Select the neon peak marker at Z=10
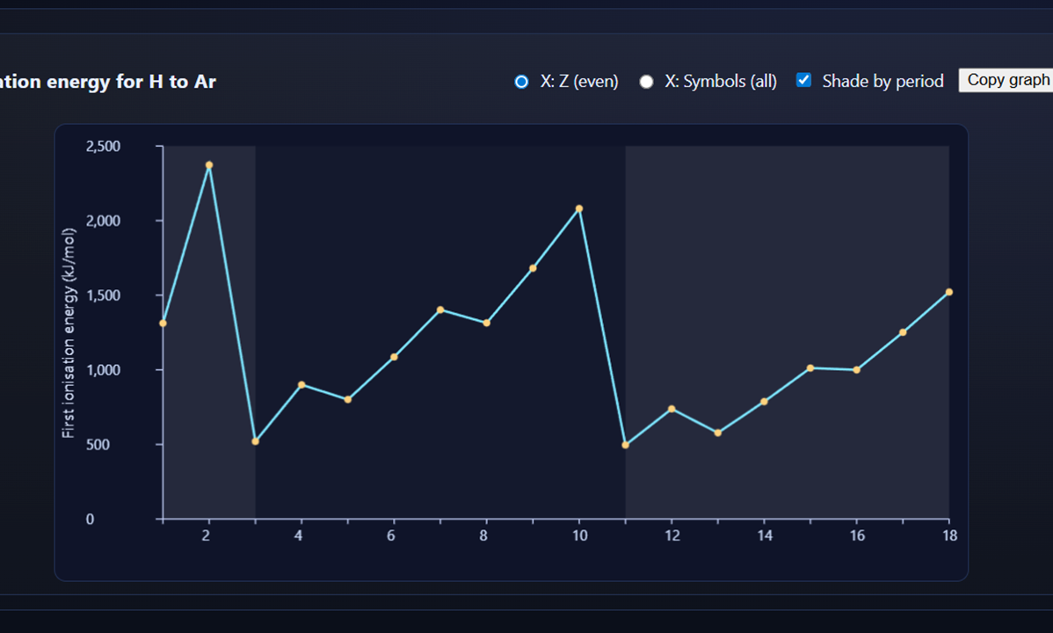Screen dimensions: 1053x633 click(579, 208)
